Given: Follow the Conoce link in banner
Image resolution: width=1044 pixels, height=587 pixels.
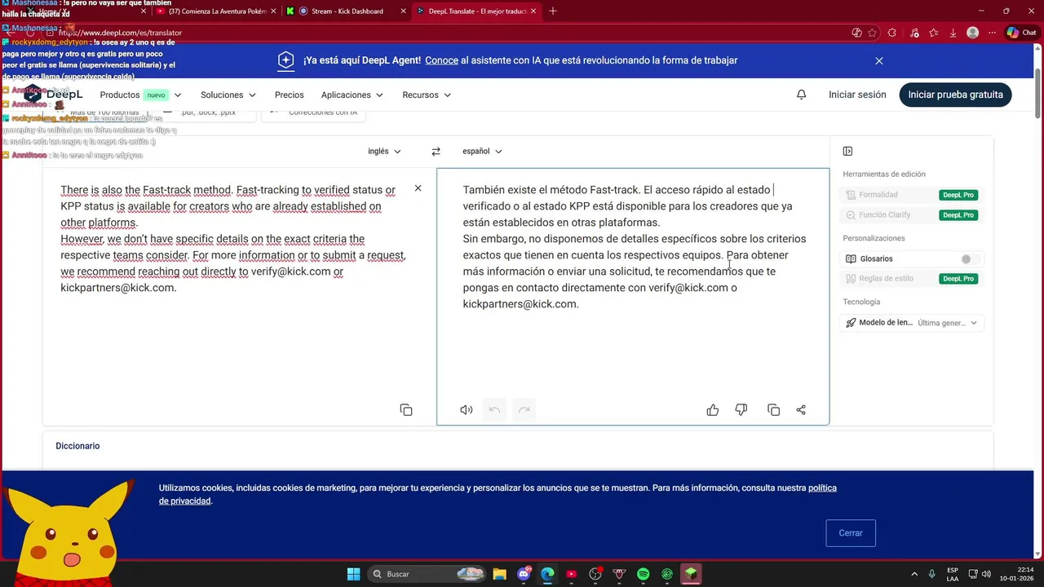Looking at the screenshot, I should [441, 60].
